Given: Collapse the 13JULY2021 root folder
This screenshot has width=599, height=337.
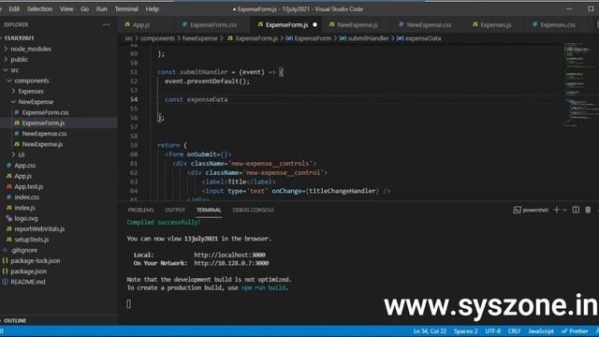Looking at the screenshot, I should pyautogui.click(x=19, y=37).
